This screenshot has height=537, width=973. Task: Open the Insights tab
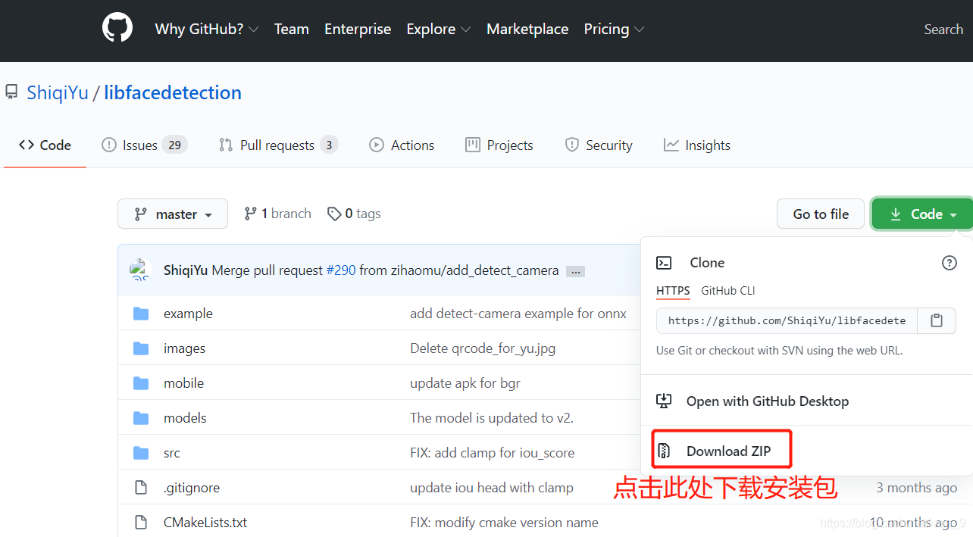click(x=697, y=145)
